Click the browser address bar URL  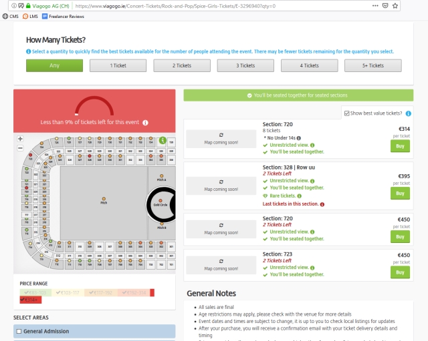point(175,6)
